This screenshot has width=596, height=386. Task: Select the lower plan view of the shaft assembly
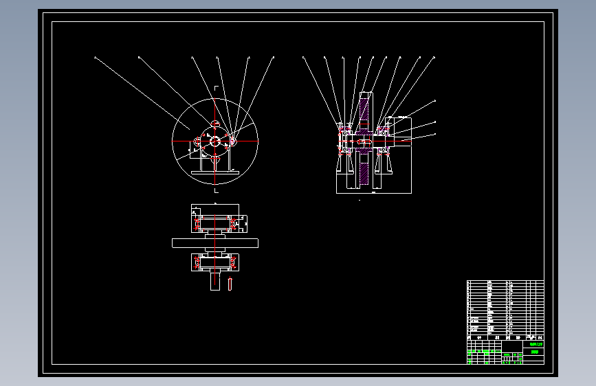pyautogui.click(x=215, y=247)
